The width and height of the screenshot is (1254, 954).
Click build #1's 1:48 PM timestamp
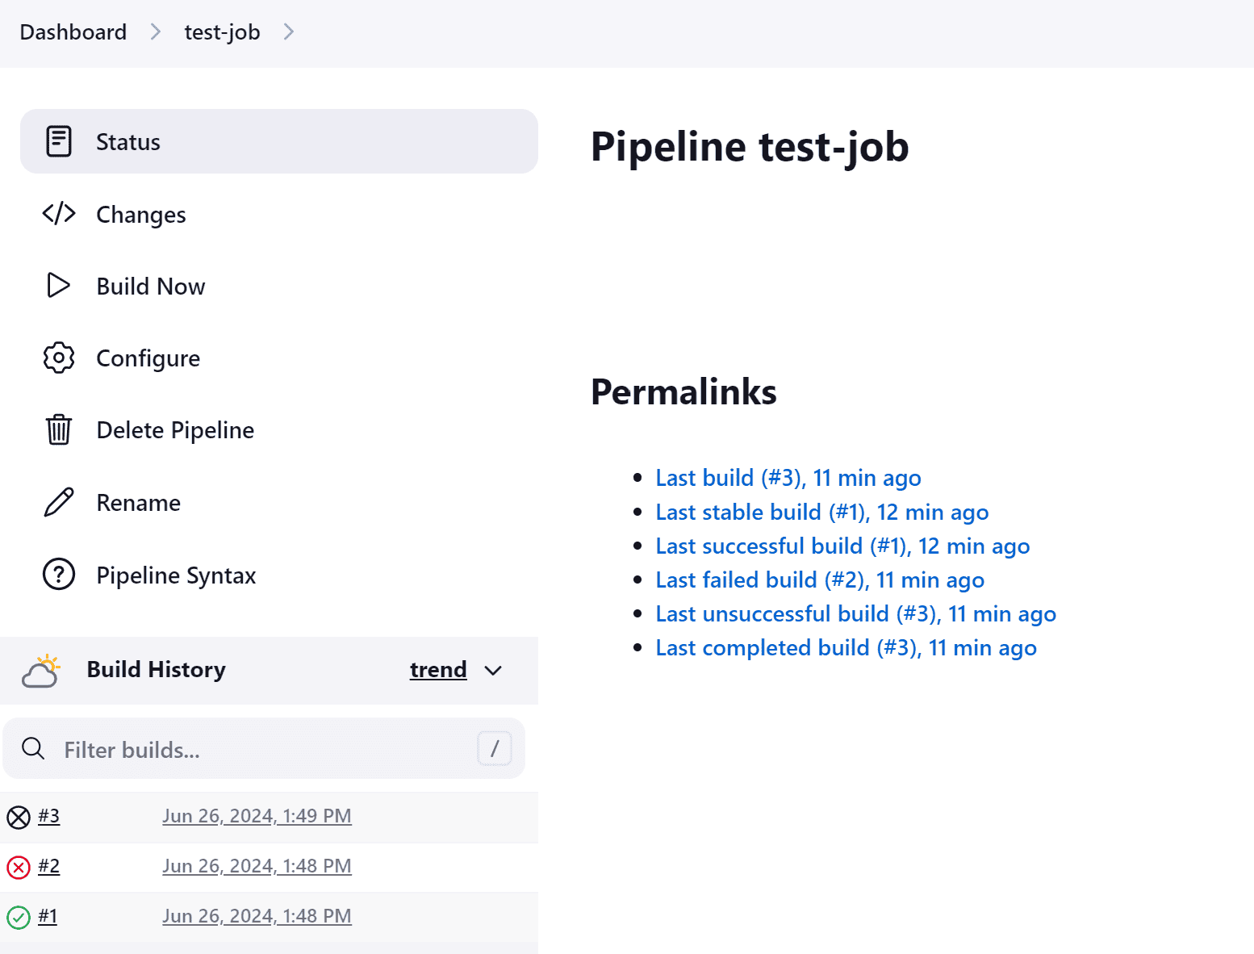click(257, 916)
